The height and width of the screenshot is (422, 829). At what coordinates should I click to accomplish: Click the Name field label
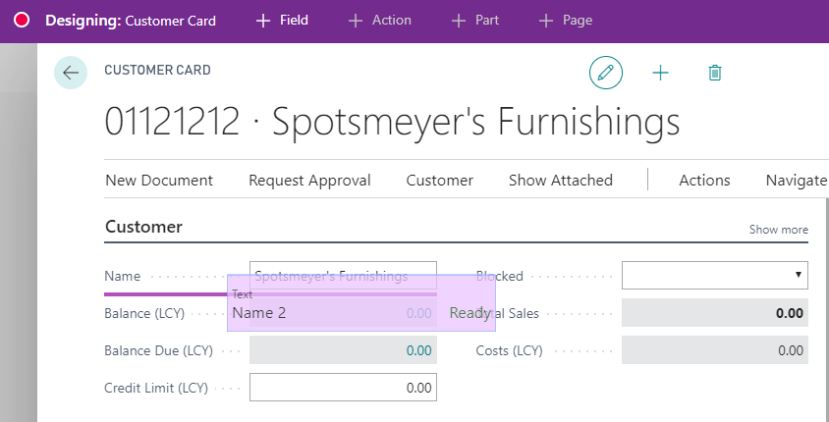tap(122, 276)
